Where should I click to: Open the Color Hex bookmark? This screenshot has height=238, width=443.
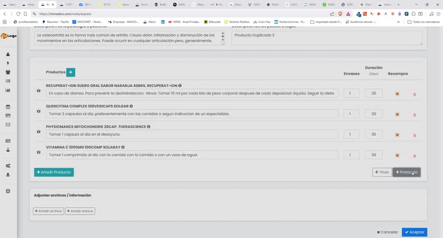pyautogui.click(x=262, y=22)
